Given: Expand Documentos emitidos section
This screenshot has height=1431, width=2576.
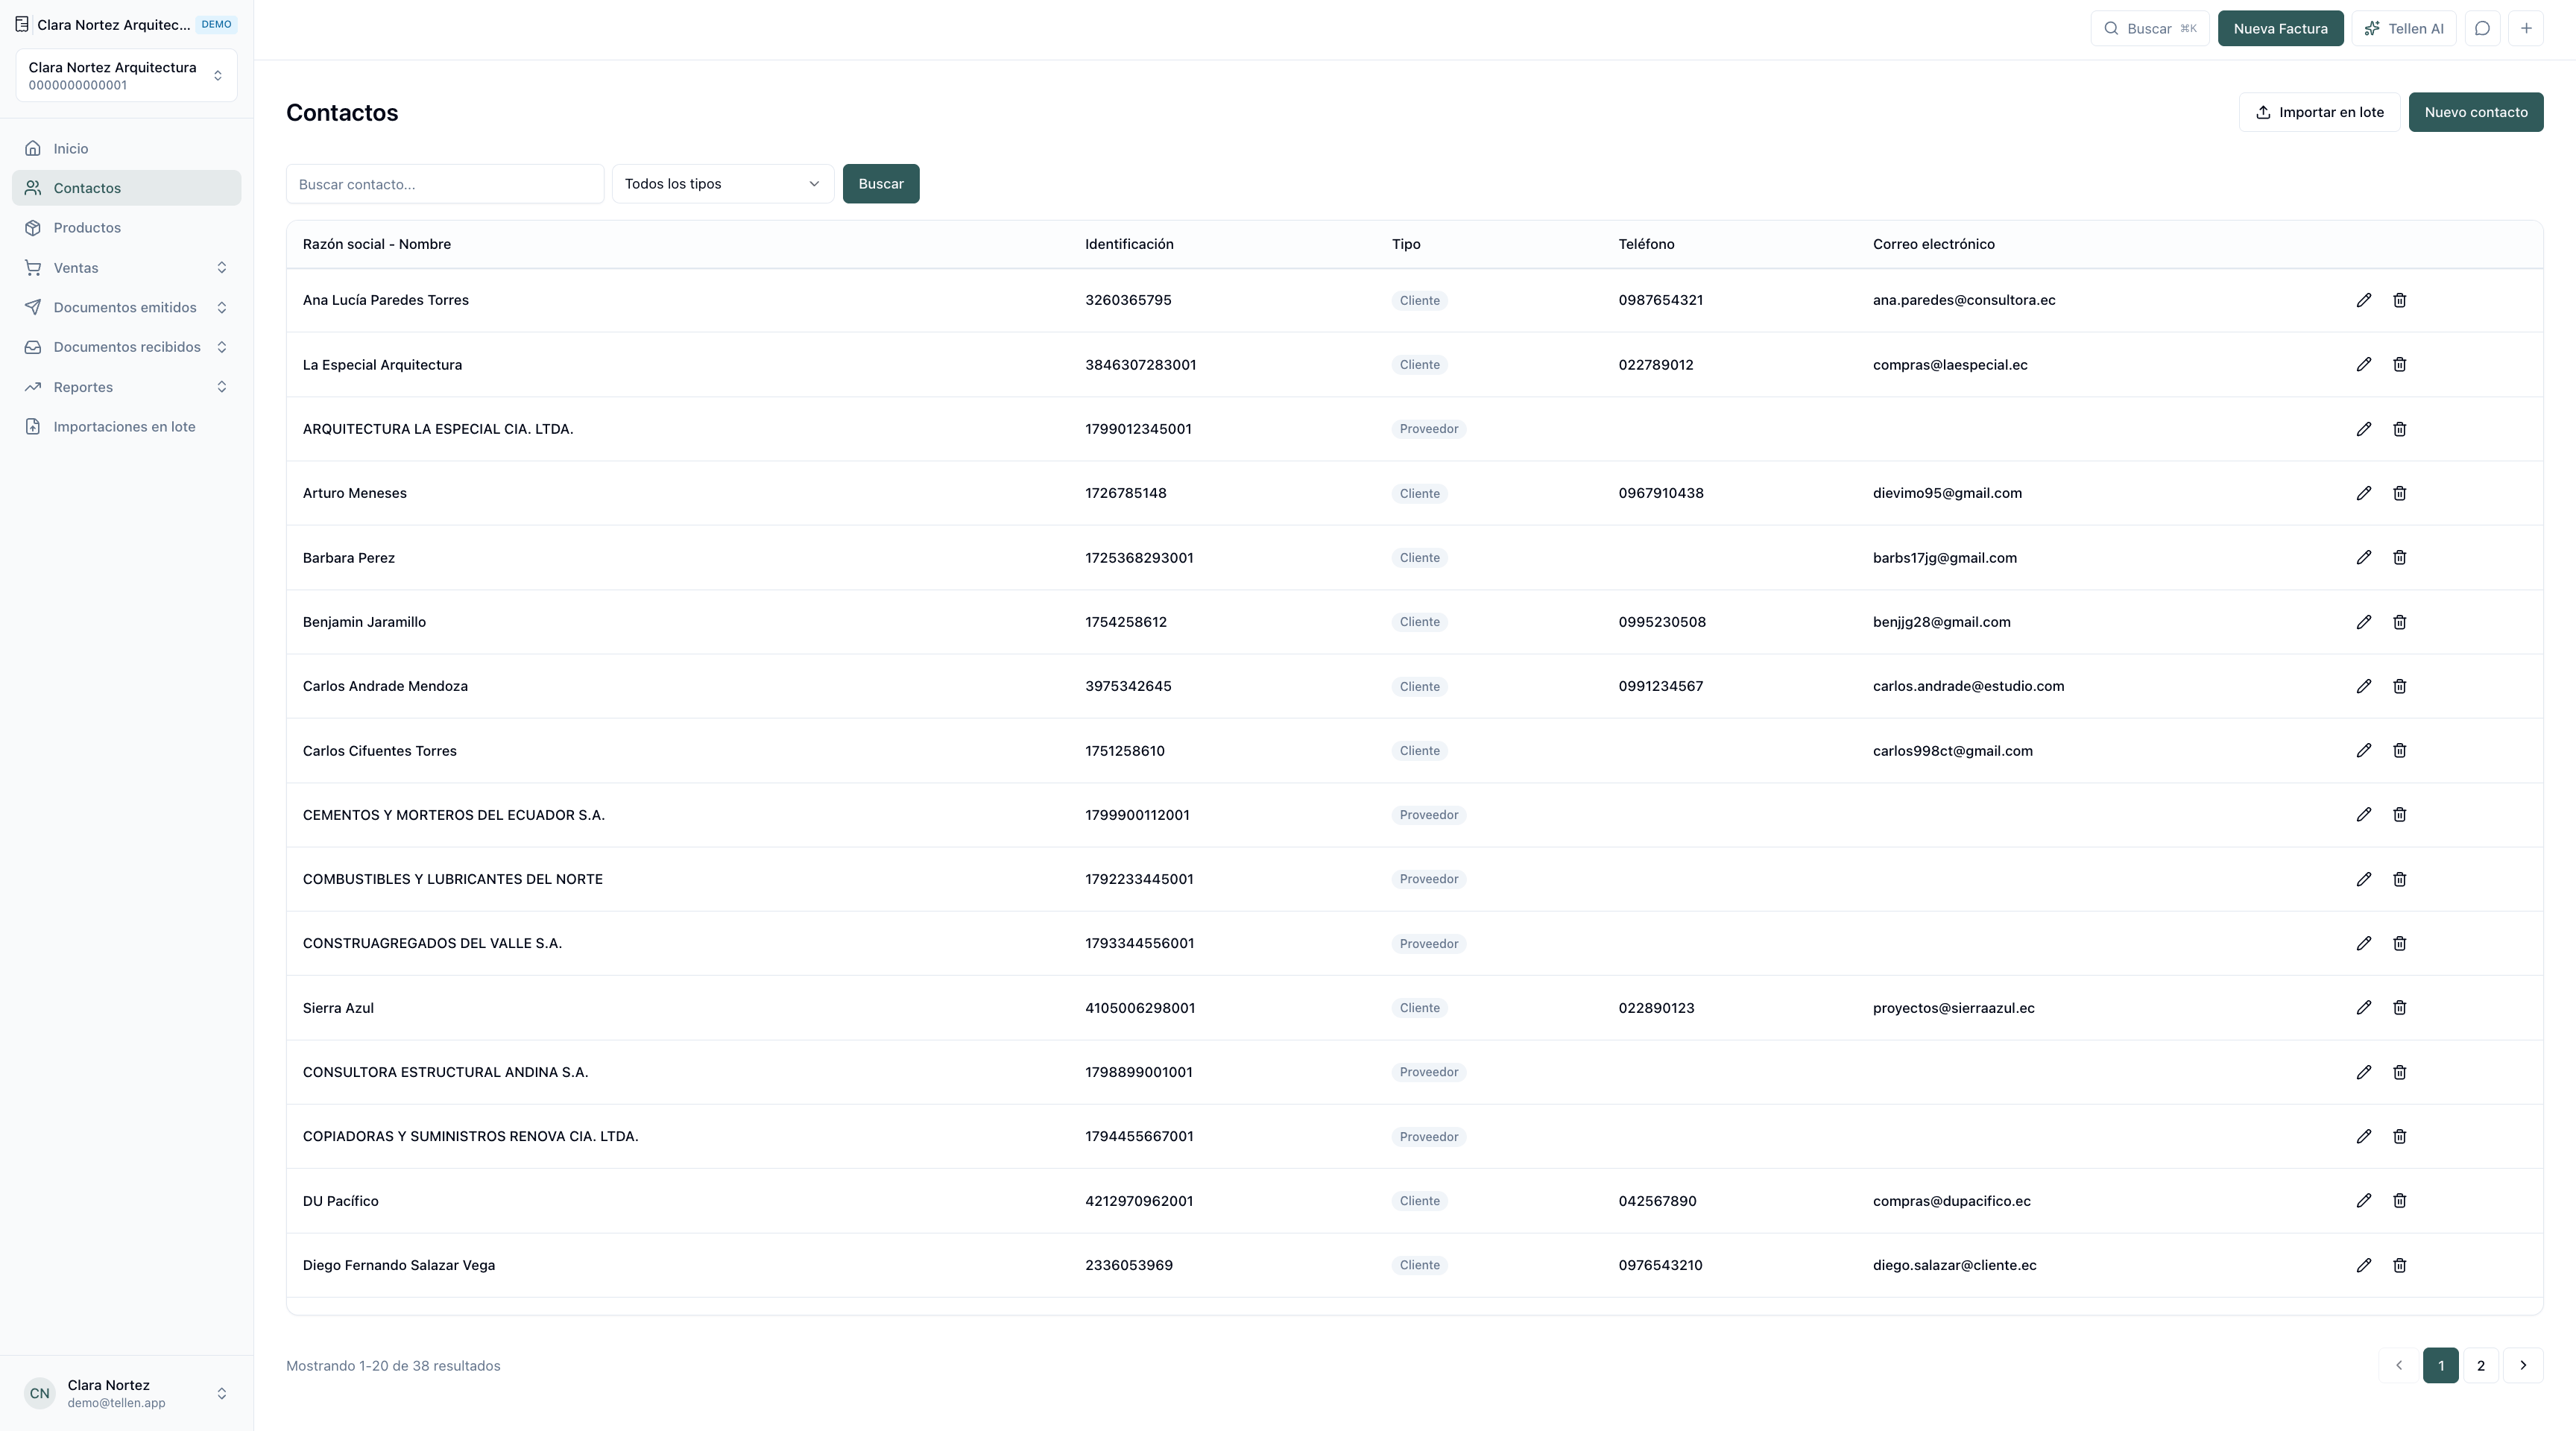Looking at the screenshot, I should (126, 307).
